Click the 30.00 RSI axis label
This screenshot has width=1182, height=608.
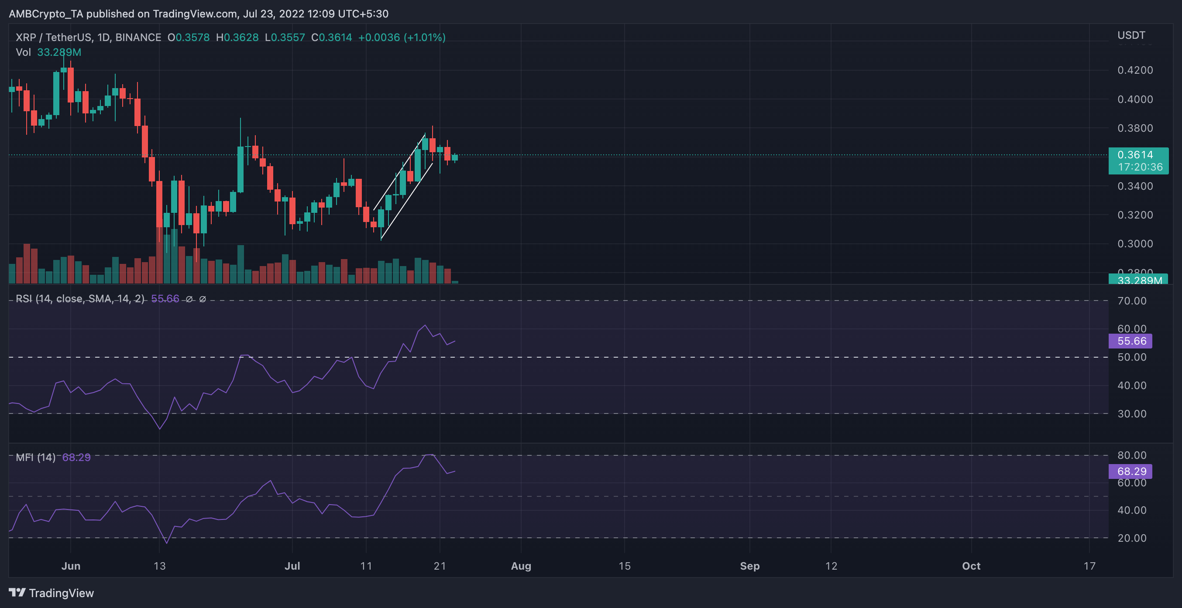(1131, 413)
